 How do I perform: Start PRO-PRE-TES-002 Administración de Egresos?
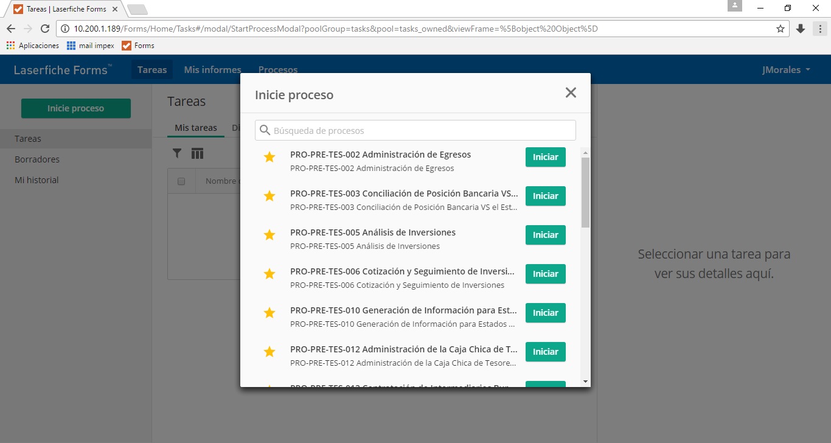point(546,157)
